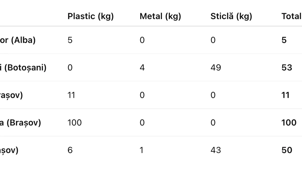Click the bold Total value 50

tap(287, 150)
